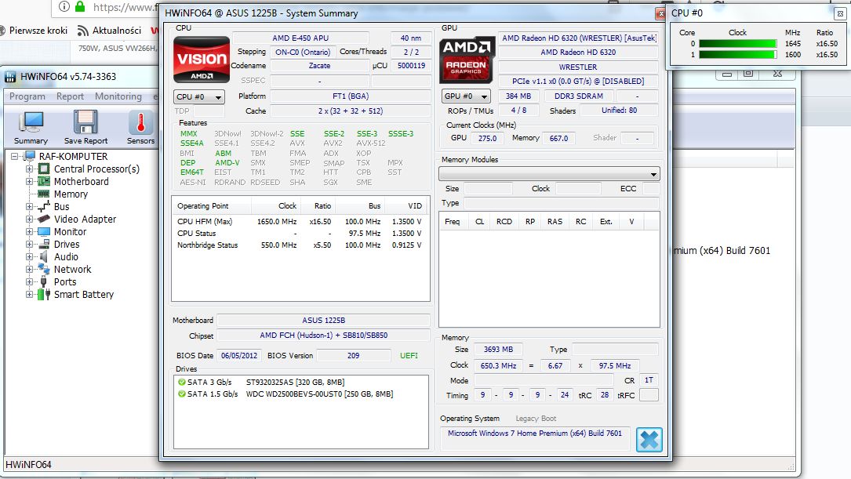Click the AMD Vision CPU logo
The image size is (851, 479).
click(x=202, y=60)
